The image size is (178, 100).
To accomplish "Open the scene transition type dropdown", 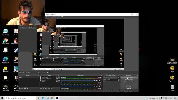I will 110,78.
